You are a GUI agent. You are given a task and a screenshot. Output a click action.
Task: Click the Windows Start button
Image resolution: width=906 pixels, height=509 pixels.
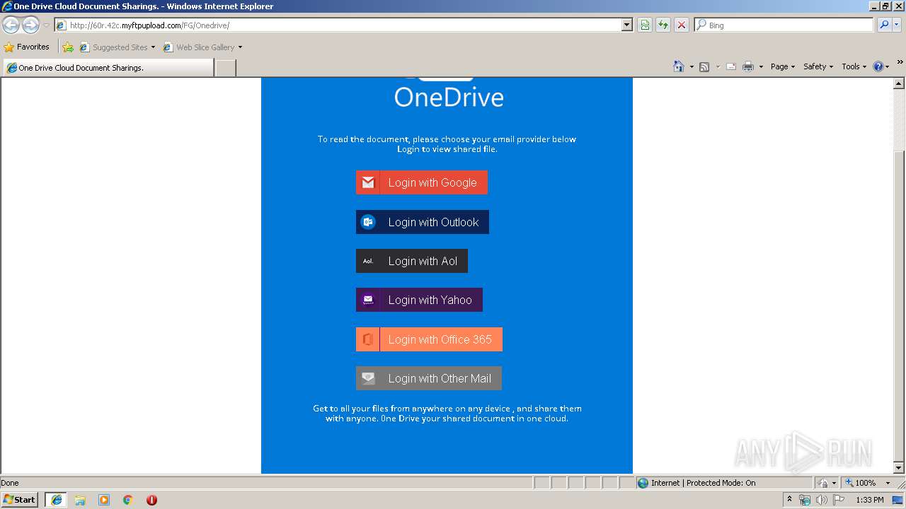tap(20, 500)
